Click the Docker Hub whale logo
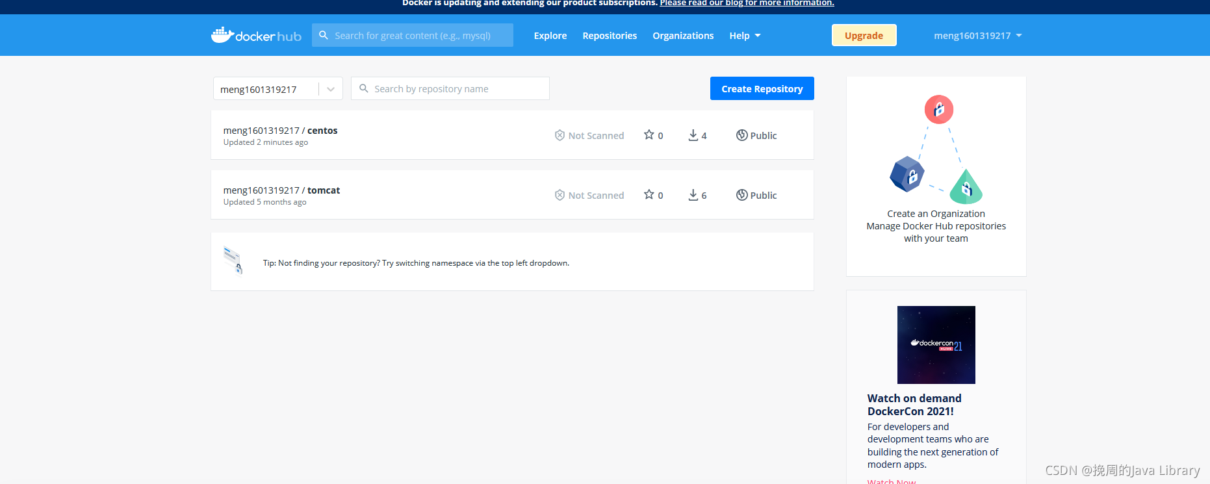This screenshot has height=484, width=1210. 256,35
